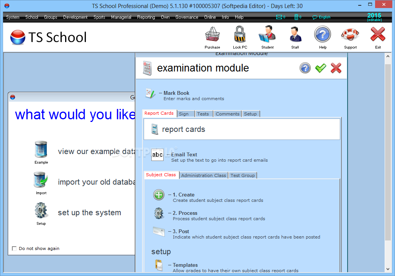
Task: Click the scrollbar up arrow
Action: [x=388, y=56]
